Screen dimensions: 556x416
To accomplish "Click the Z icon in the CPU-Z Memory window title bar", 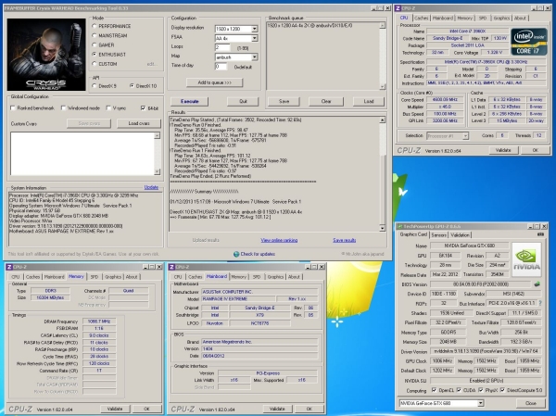I will 9,267.
